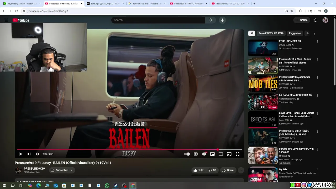Open menu for My Mix playlist
The height and width of the screenshot is (189, 336).
click(x=317, y=170)
